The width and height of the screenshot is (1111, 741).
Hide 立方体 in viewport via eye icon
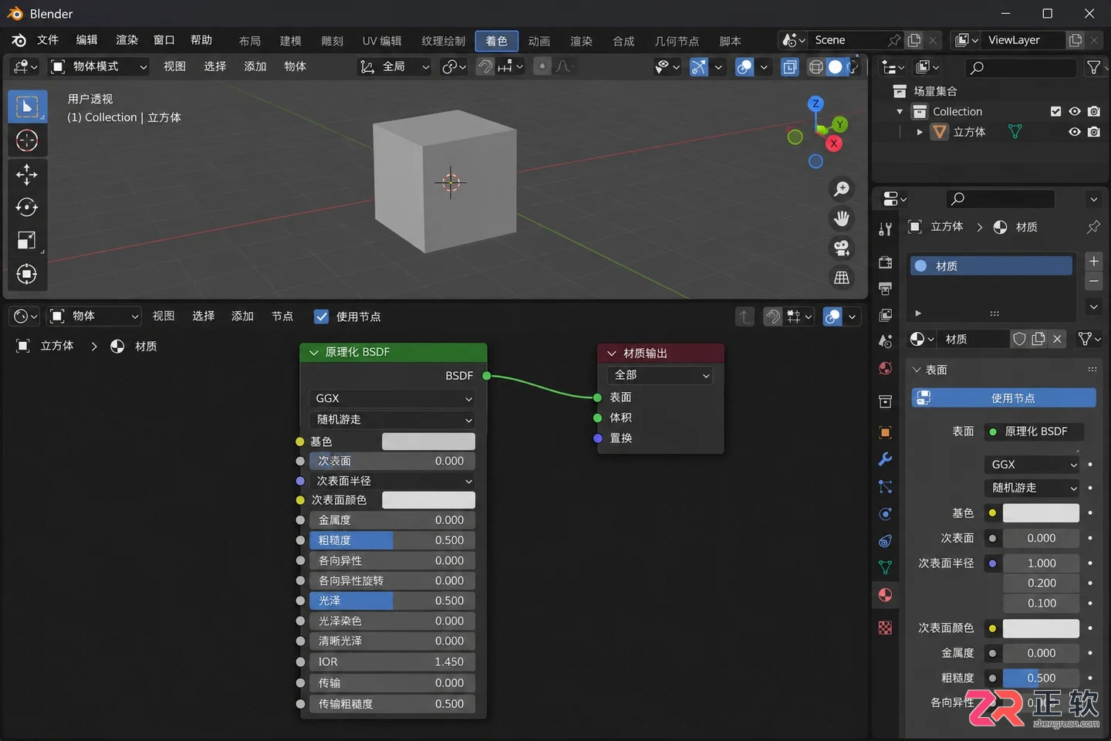point(1074,132)
